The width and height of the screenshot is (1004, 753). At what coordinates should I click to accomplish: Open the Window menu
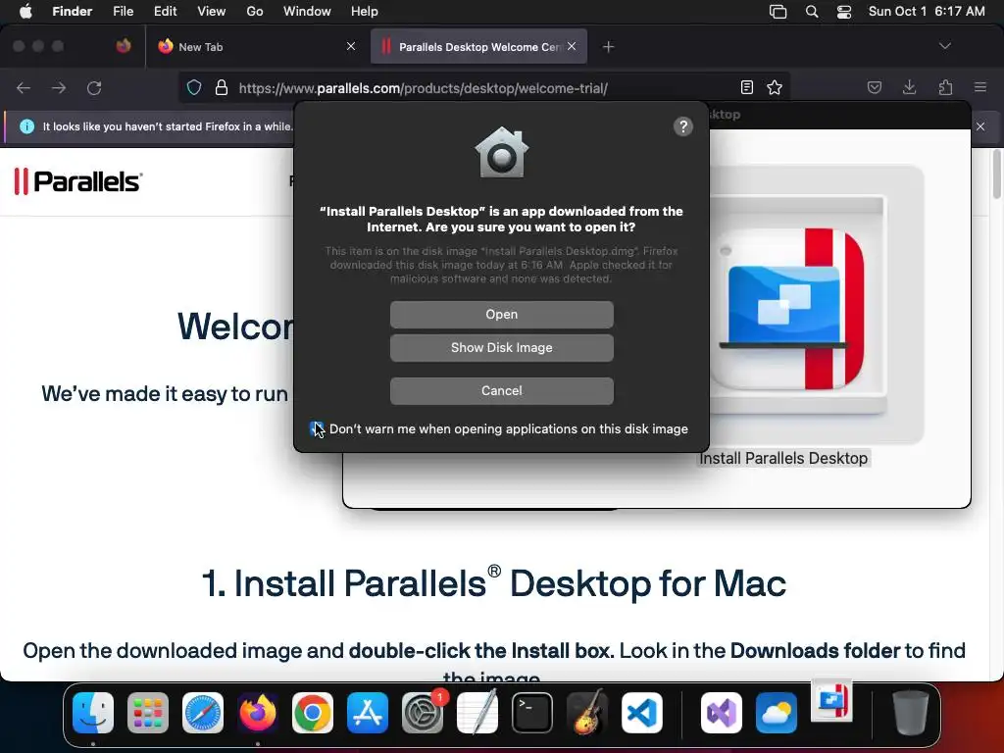(x=307, y=12)
